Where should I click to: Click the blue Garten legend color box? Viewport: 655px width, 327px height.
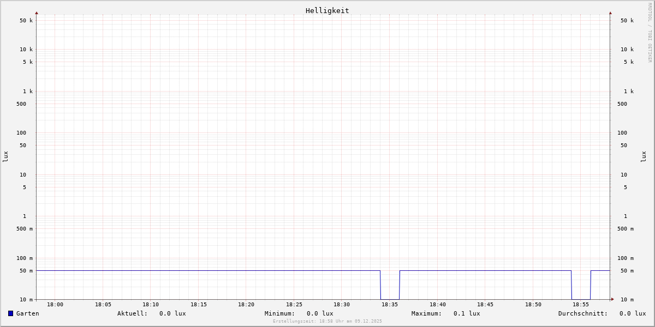[10, 313]
